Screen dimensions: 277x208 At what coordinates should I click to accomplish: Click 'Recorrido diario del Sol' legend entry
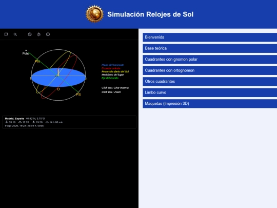coord(115,71)
